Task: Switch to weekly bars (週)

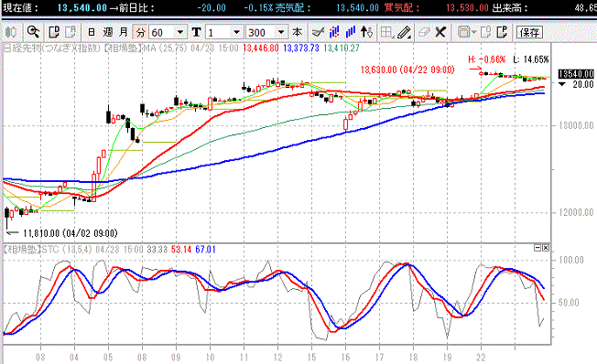Action: point(108,32)
